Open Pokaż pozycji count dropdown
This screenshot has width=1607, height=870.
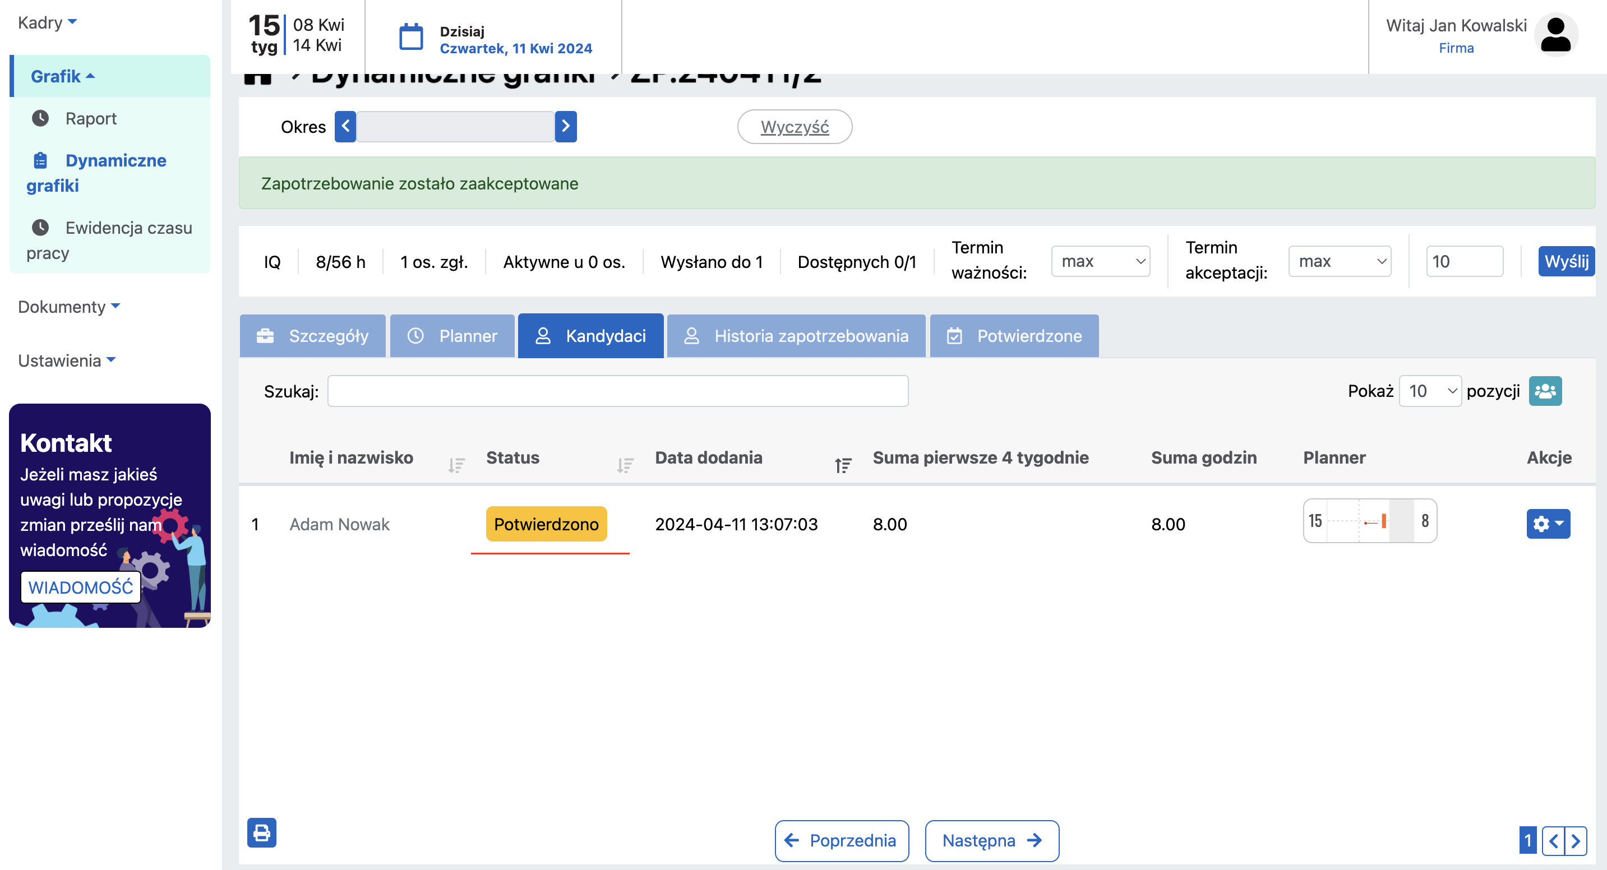click(1430, 391)
